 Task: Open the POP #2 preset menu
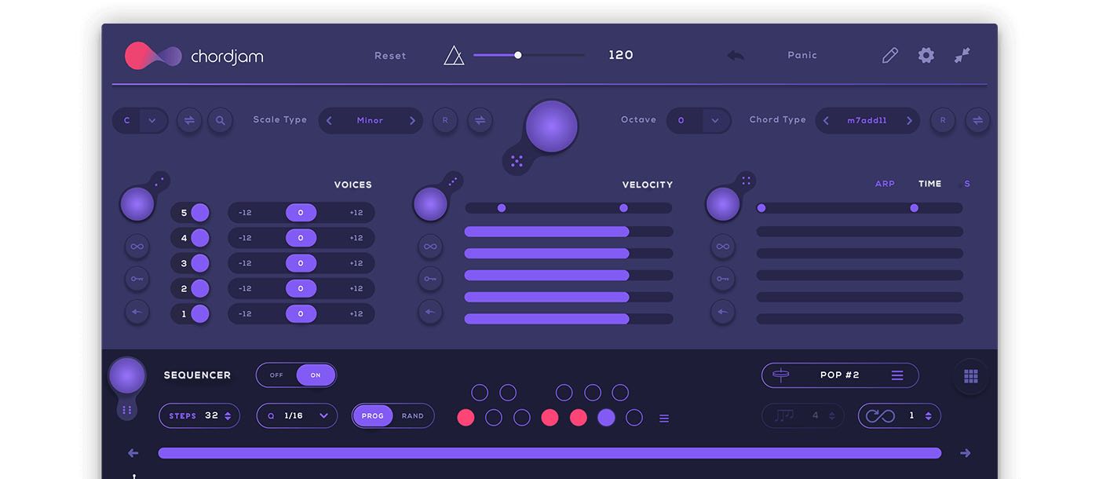(x=897, y=375)
